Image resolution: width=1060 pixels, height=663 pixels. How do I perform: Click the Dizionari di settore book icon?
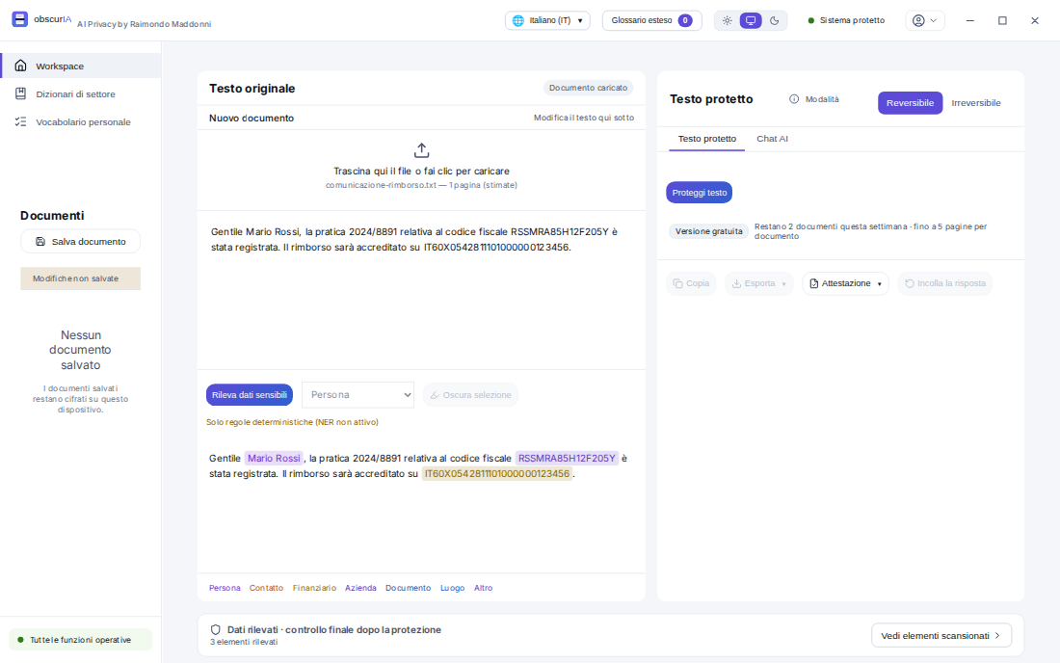point(21,93)
